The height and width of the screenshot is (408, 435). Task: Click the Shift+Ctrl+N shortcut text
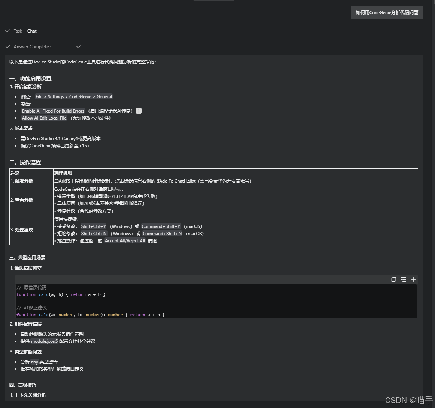94,234
